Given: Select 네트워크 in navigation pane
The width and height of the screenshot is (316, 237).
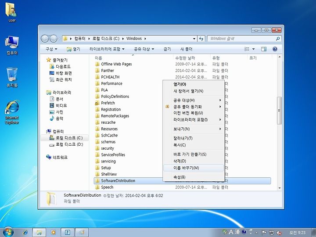Looking at the screenshot, I should point(57,157).
